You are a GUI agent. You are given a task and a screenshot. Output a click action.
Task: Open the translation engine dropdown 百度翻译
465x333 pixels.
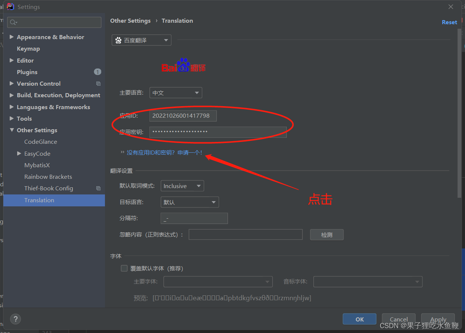(142, 40)
